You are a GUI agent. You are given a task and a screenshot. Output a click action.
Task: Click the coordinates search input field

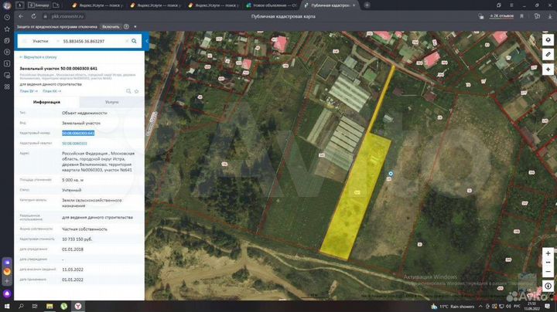pos(89,40)
